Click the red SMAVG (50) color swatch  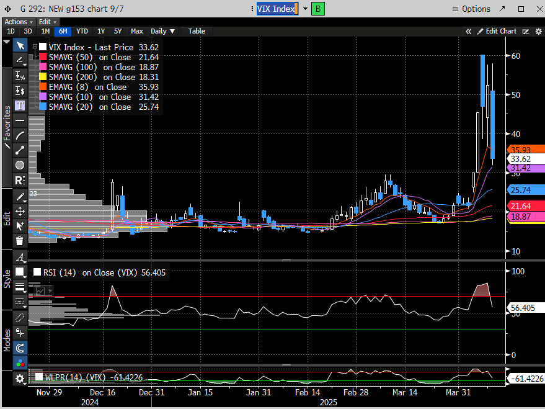tap(43, 57)
